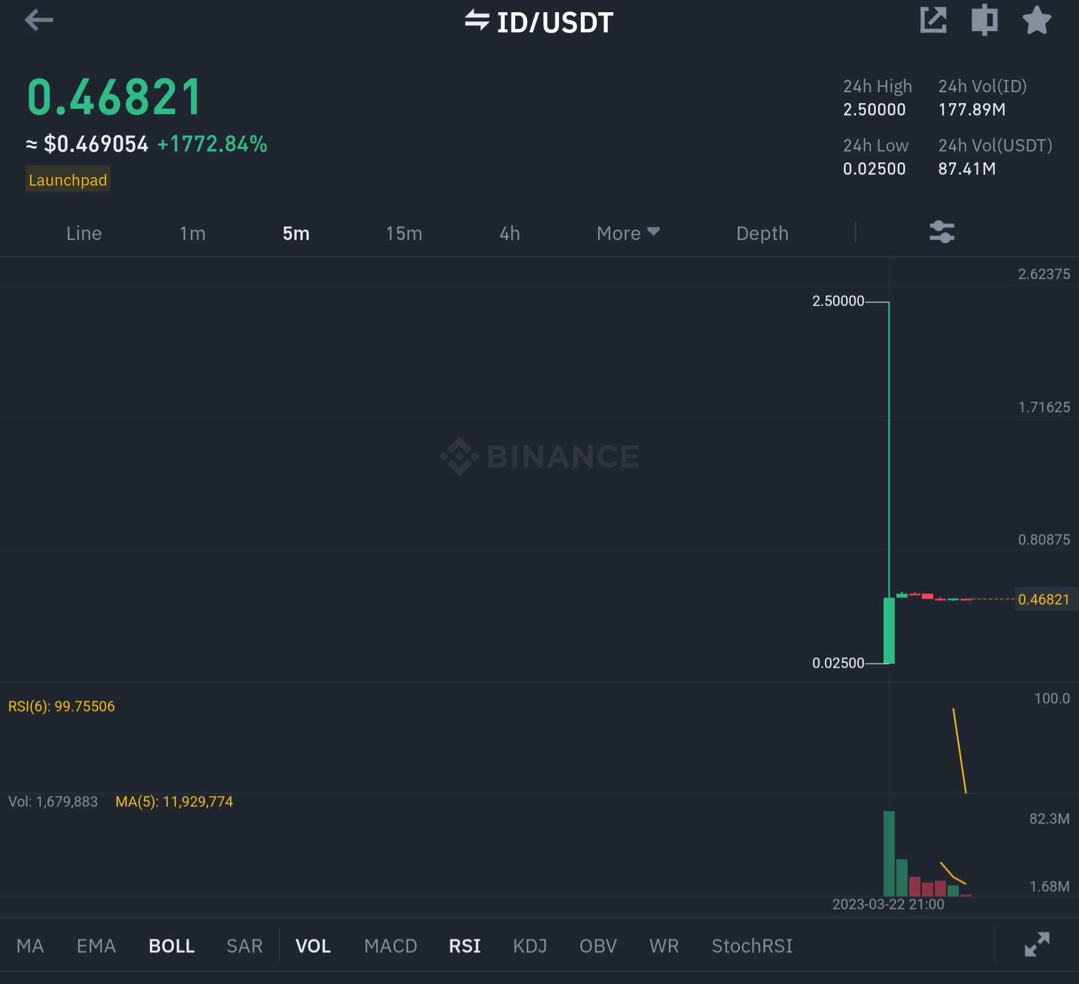Toggle the BOLL indicator off
Screen dimensions: 1079x984
tap(171, 946)
